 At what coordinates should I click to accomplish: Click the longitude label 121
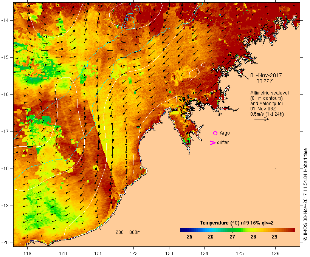coord(98,254)
